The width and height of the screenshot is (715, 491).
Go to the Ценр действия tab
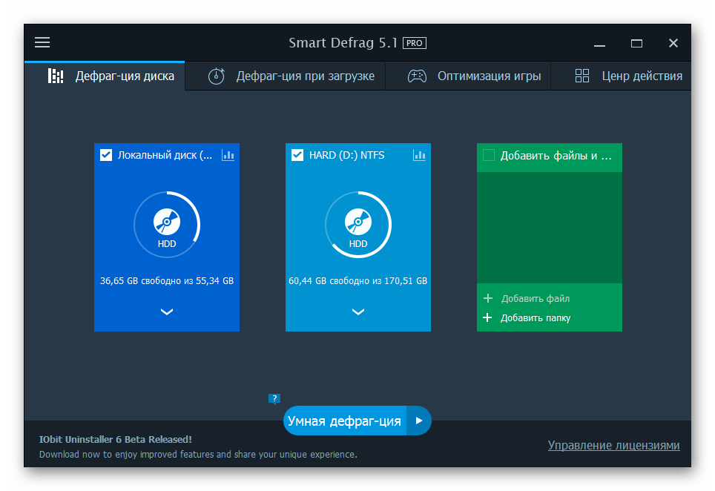628,76
